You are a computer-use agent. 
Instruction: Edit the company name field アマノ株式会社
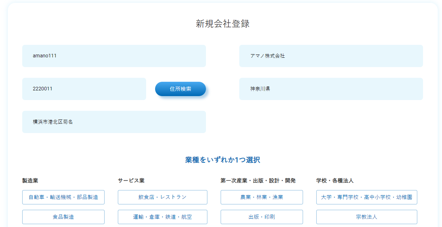pos(331,56)
